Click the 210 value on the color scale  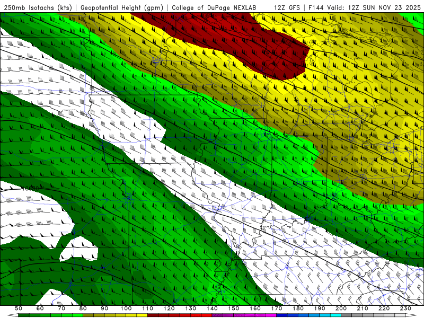tap(363, 308)
